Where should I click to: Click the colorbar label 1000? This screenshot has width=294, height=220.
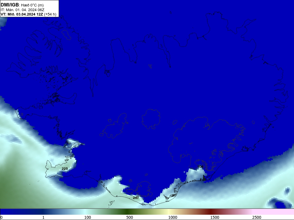173,217
